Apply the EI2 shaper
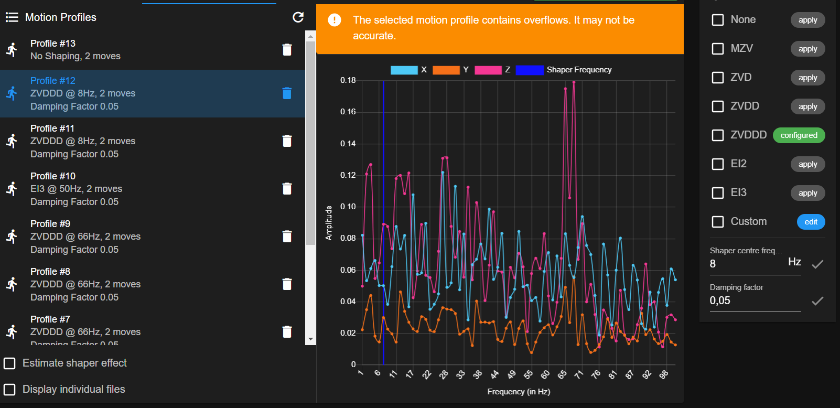Viewport: 840px width, 408px height. pyautogui.click(x=807, y=164)
